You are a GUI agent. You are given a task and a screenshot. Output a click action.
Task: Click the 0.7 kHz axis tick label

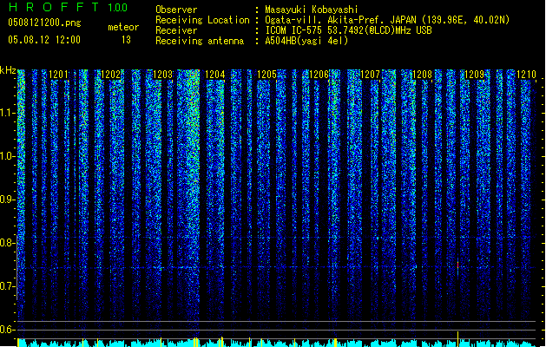coord(8,286)
